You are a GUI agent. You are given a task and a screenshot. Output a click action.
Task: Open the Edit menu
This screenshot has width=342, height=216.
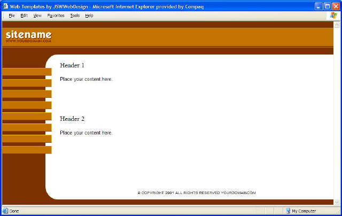[24, 16]
